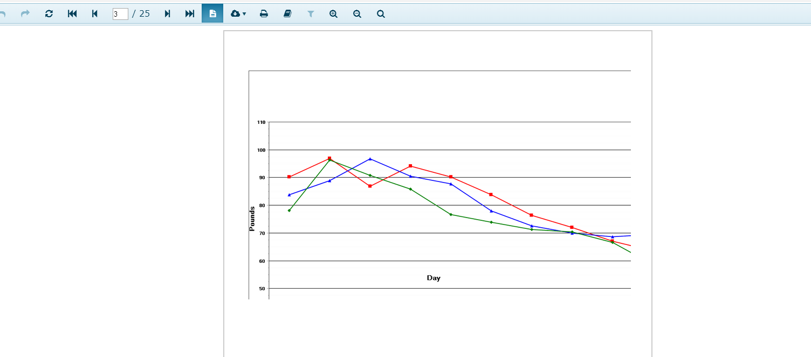Screen dimensions: 811x357
Task: Click the blue series peak triangle marker
Action: 370,159
